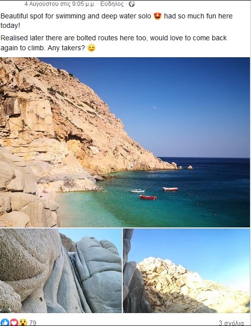Click the winking emoji after "Any takers?"
The width and height of the screenshot is (251, 326).
tap(91, 48)
